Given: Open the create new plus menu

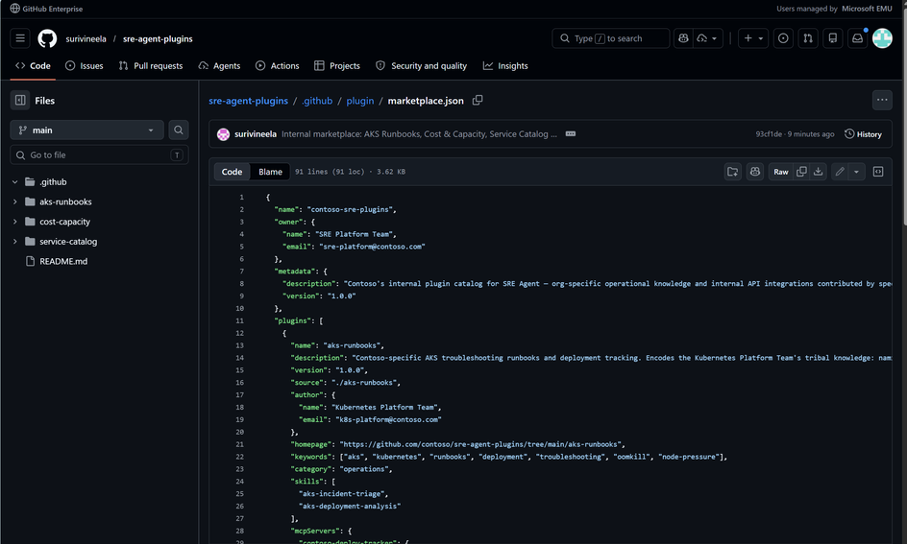Looking at the screenshot, I should 753,38.
